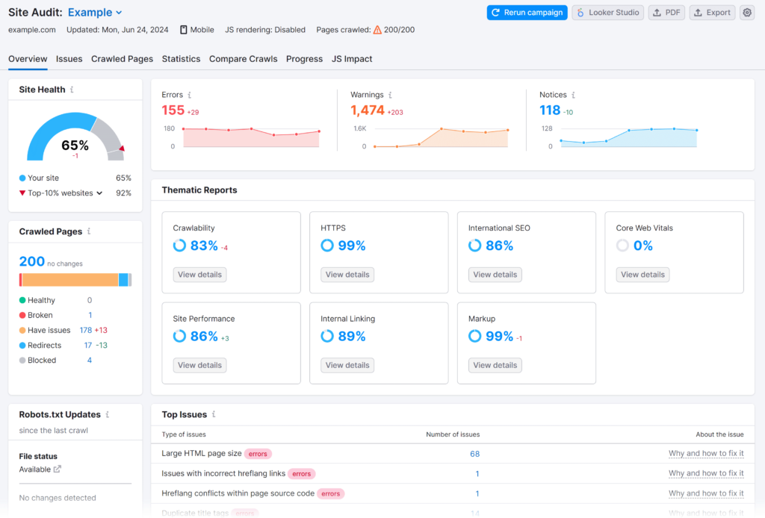Click the pages crawled warning triangle icon
Viewport: 765px width, 518px height.
(377, 30)
